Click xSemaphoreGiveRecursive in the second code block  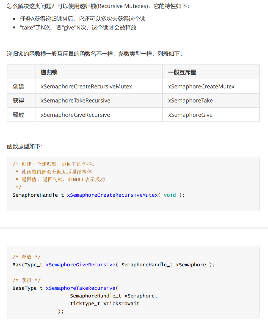point(81,265)
